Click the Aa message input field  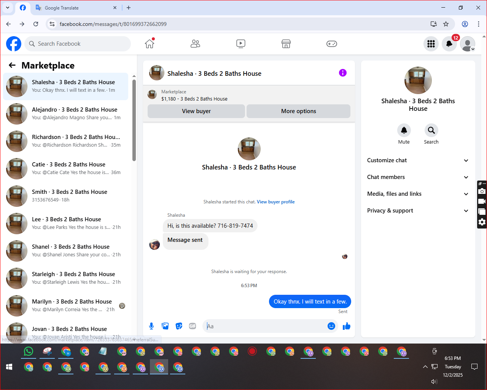[266, 326]
